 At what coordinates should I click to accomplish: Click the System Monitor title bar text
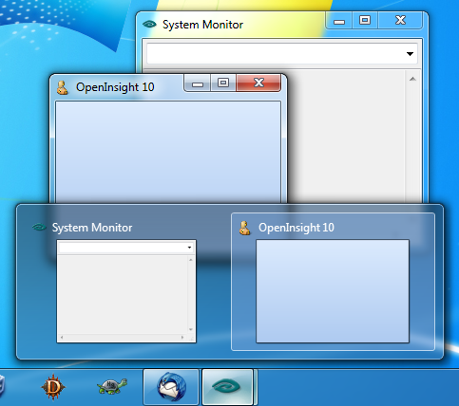(x=202, y=25)
